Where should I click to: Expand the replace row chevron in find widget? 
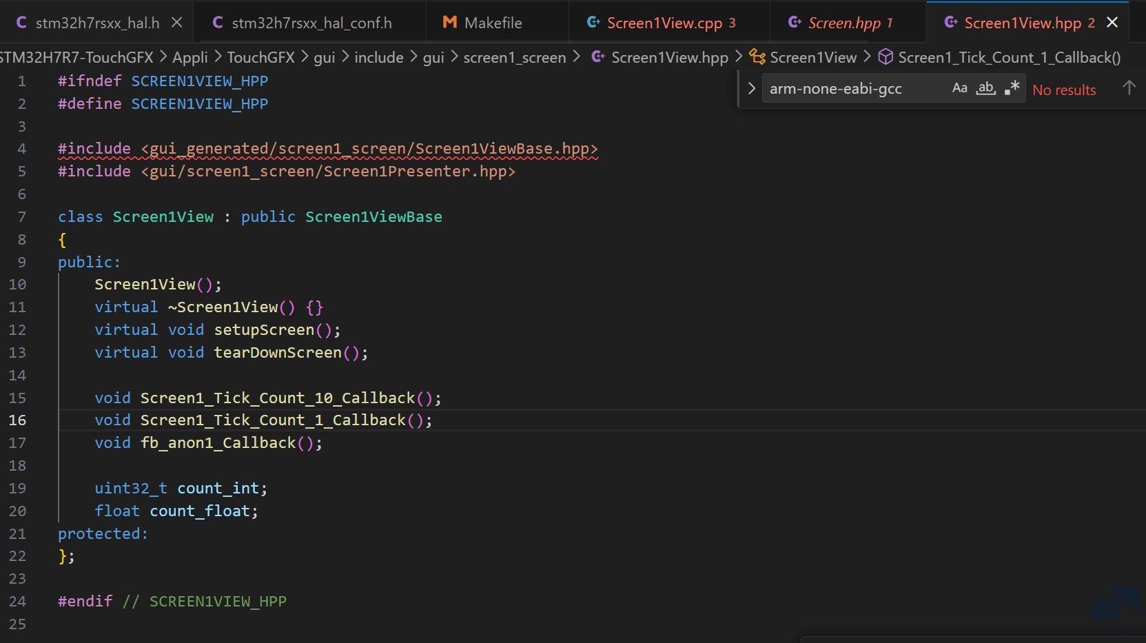tap(751, 89)
